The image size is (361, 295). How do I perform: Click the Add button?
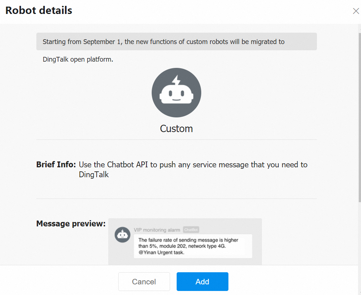(x=202, y=281)
